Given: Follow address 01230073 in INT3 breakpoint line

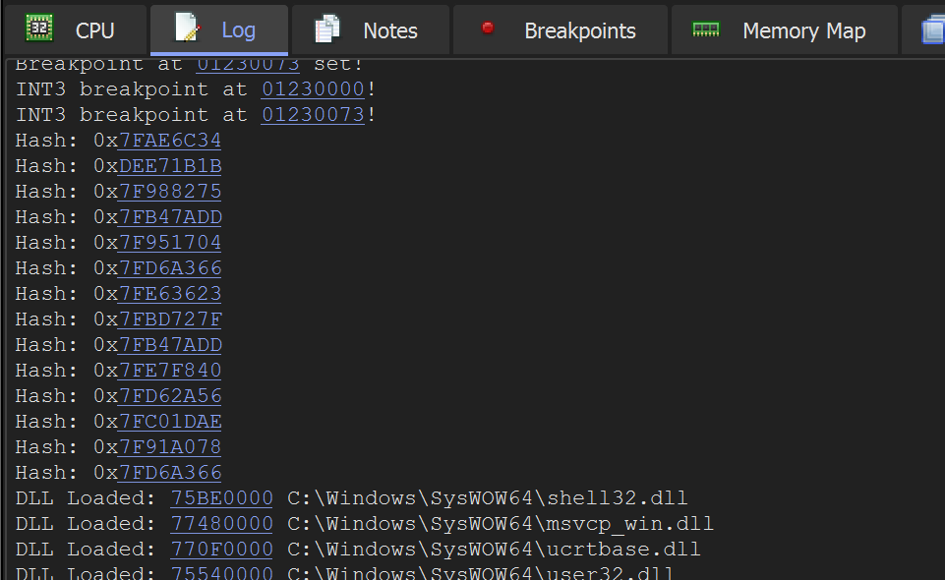Looking at the screenshot, I should coord(313,114).
